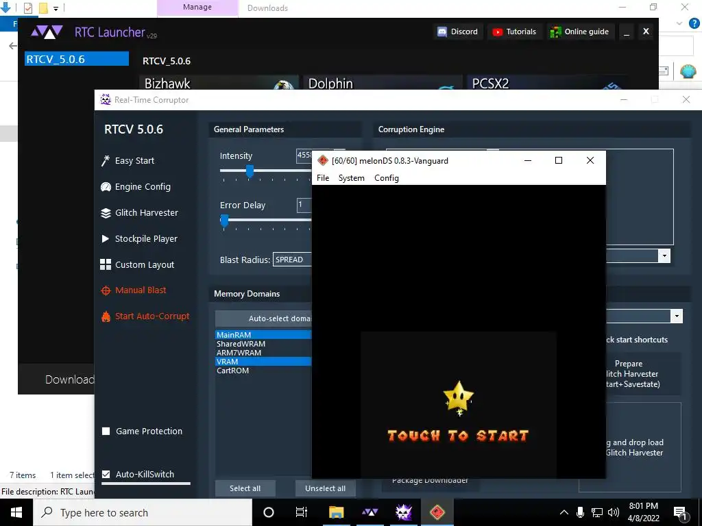The height and width of the screenshot is (526, 702).
Task: Open taskbar microphone icon
Action: pos(580,512)
